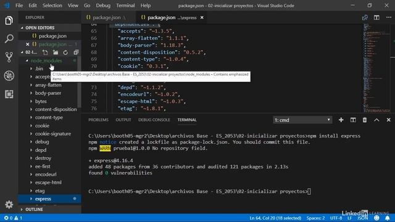
Task: Open editor More Actions menu
Action: tap(389, 17)
